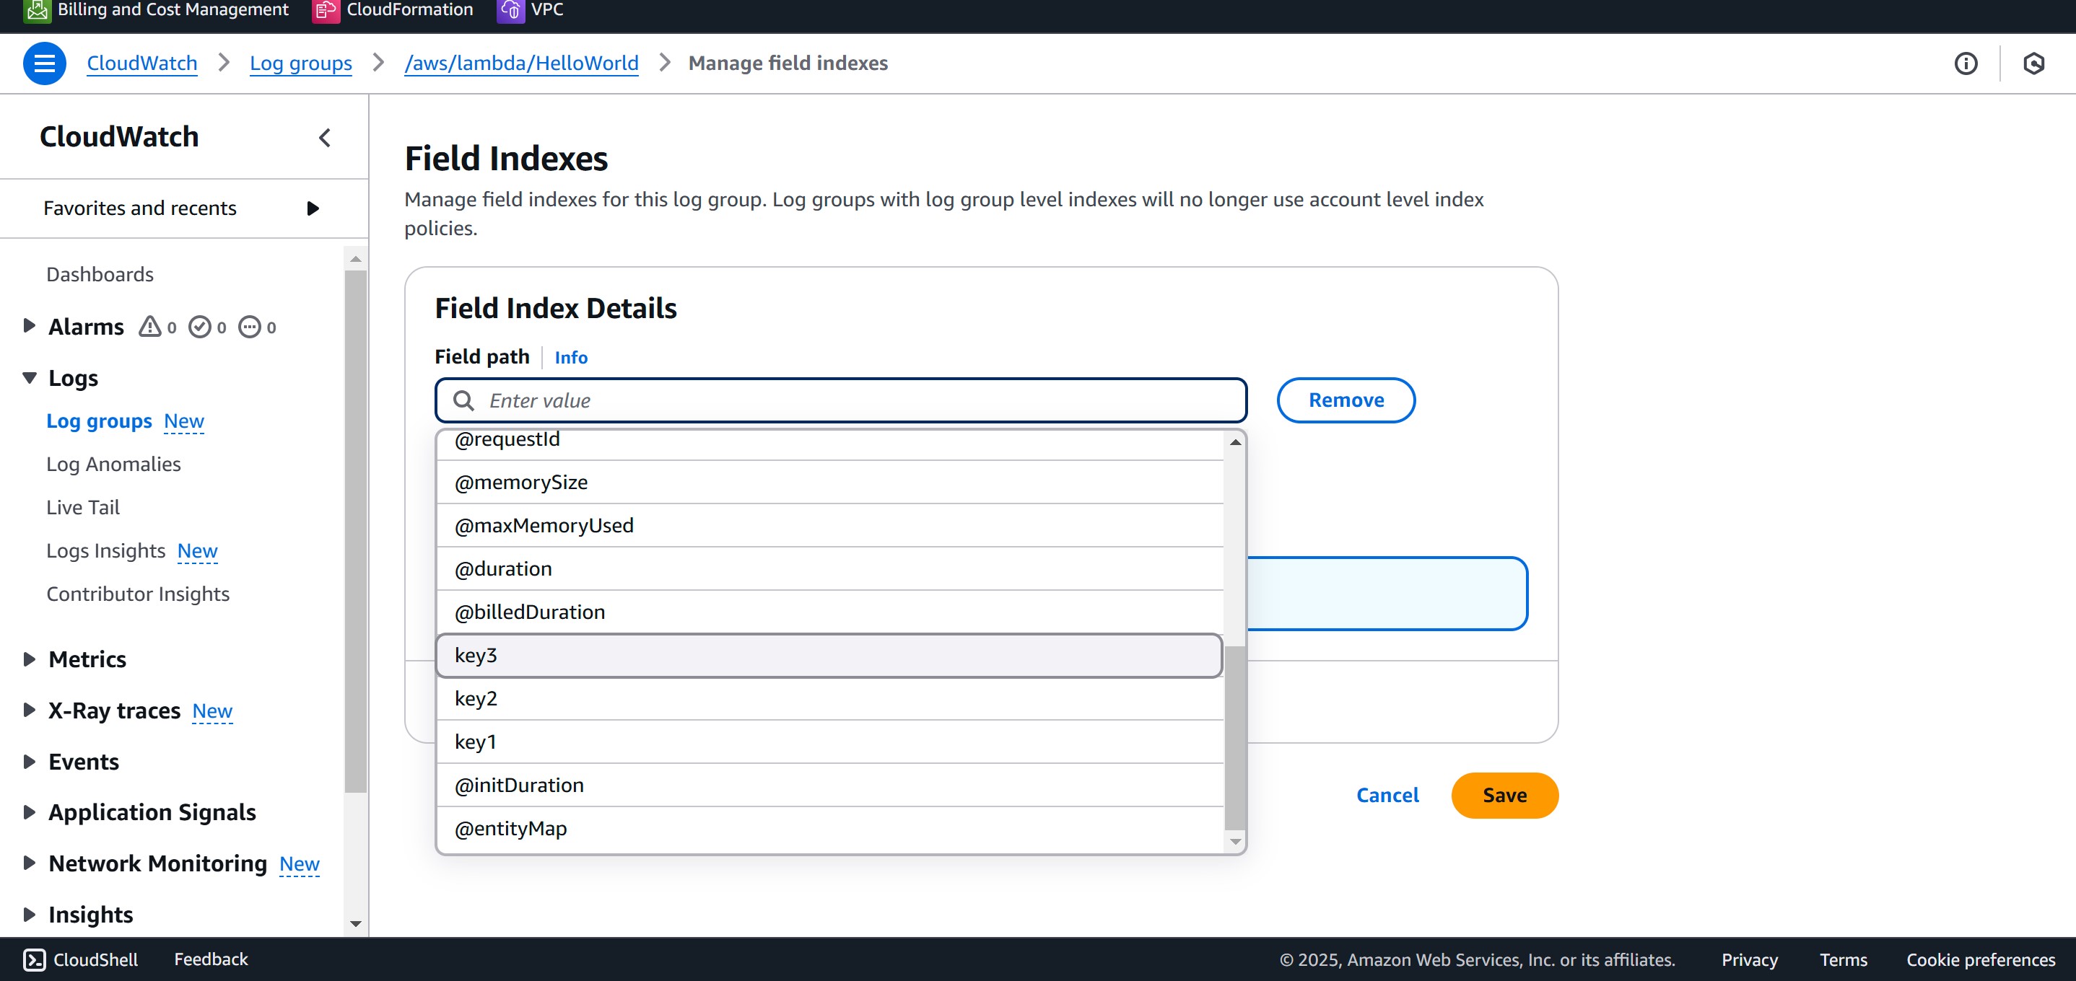Click the search magnifier in Field path input
This screenshot has height=981, width=2076.
point(463,400)
